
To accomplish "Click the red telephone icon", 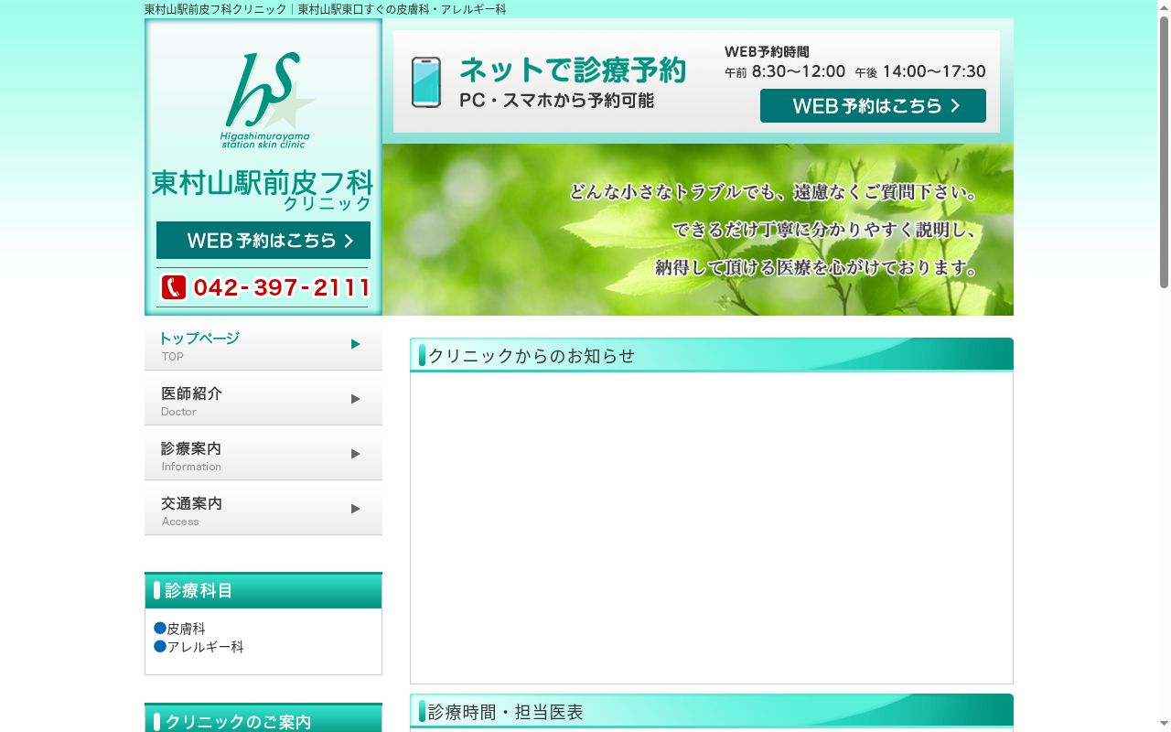I will click(x=174, y=287).
